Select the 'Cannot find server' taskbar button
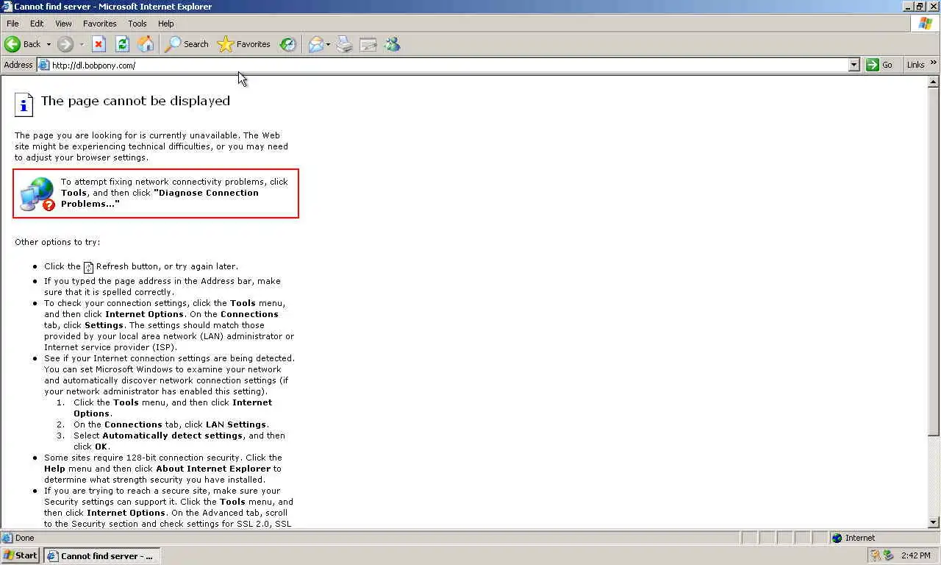 [x=101, y=555]
